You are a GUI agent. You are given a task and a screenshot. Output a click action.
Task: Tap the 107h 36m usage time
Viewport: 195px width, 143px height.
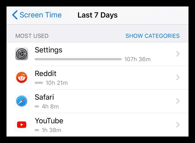click(138, 59)
